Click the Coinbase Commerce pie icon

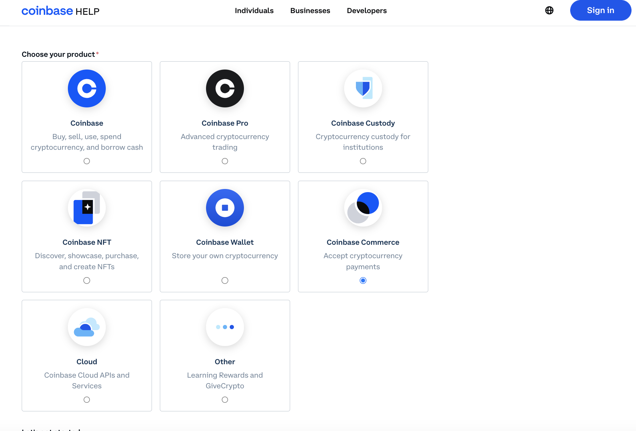[x=363, y=208]
